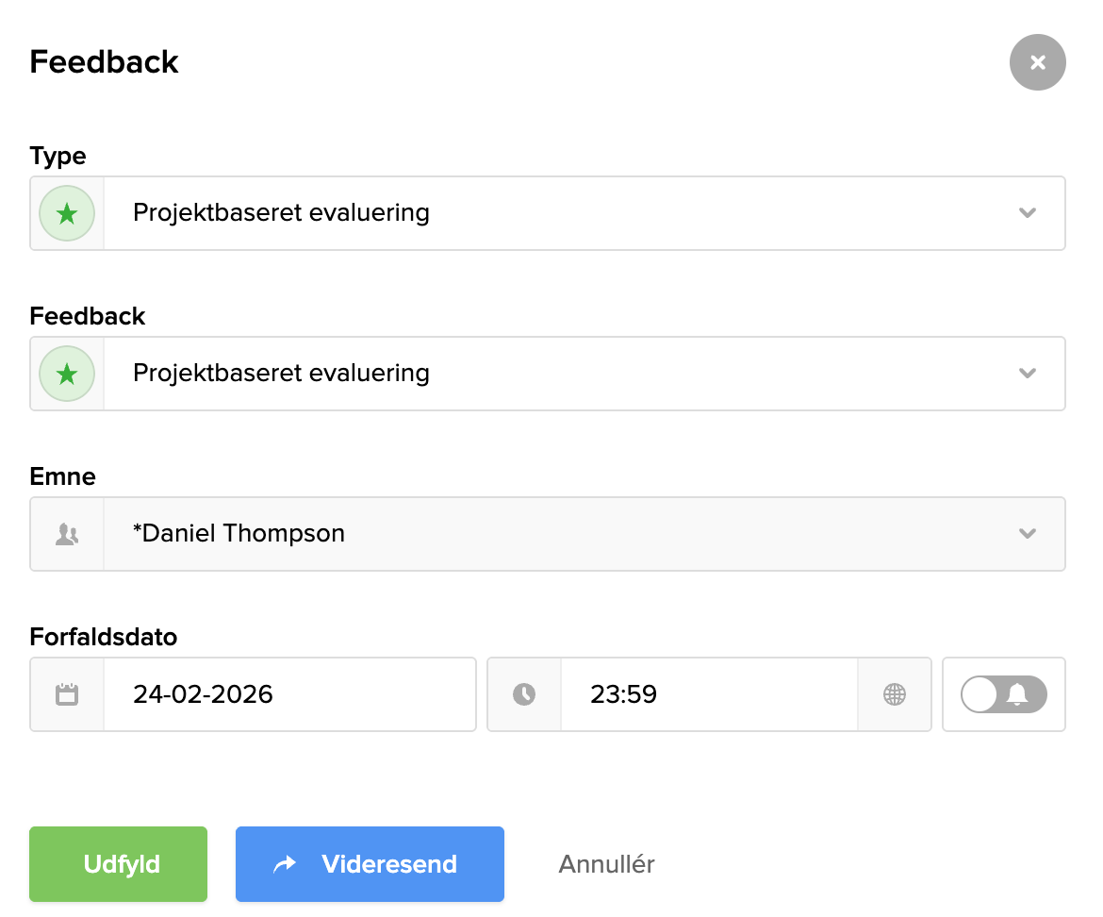Open the Emne dropdown chevron
The image size is (1103, 917).
(x=1028, y=534)
